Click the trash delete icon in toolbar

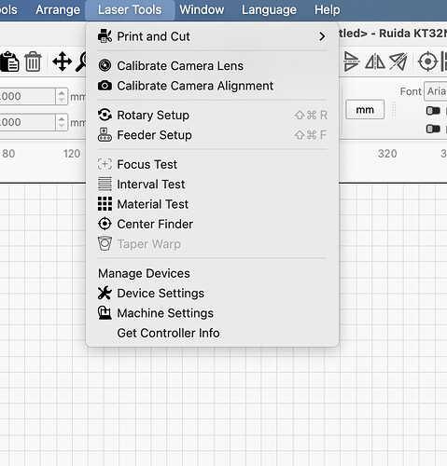tap(33, 62)
